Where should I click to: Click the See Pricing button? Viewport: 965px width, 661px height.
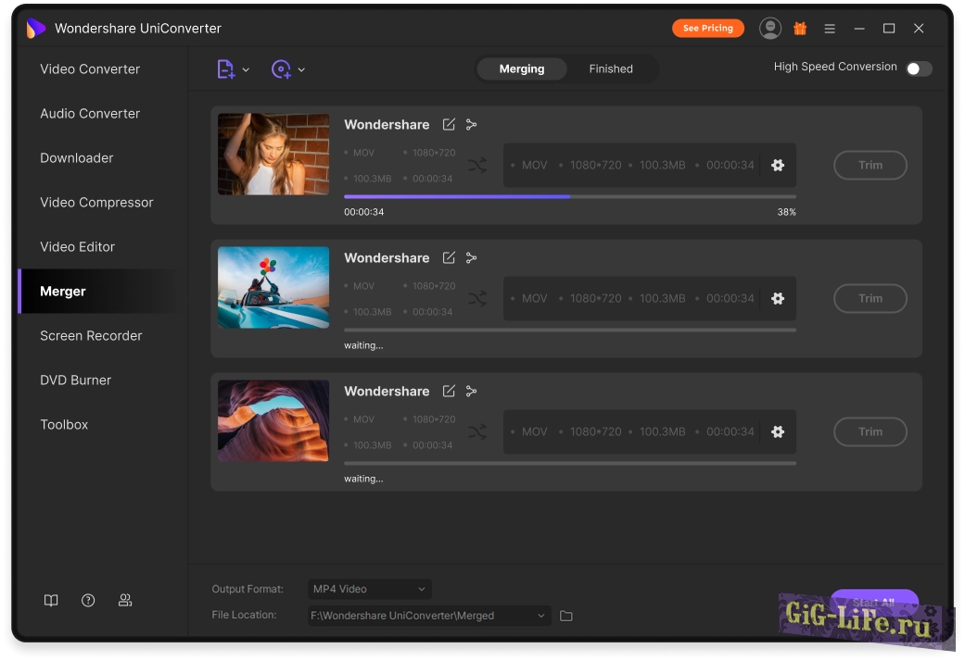point(707,29)
